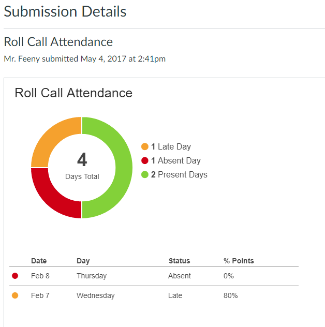Click the green Present Days legend dot
The height and width of the screenshot is (327, 325).
click(x=145, y=175)
